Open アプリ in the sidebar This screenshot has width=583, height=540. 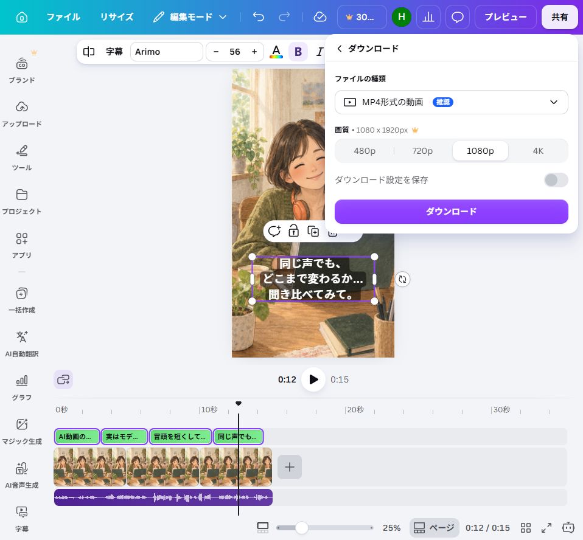(22, 245)
